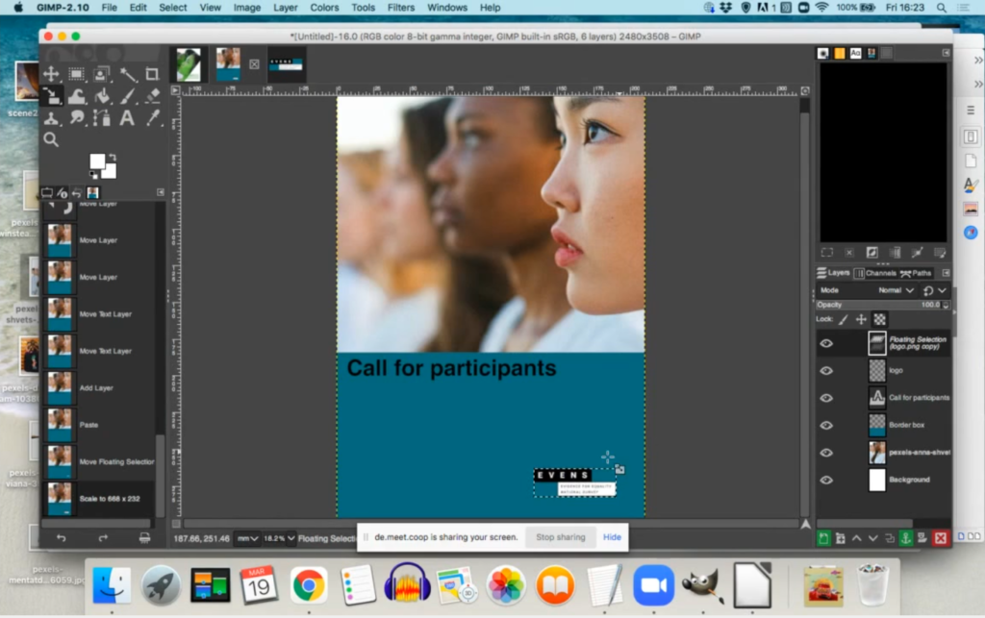Select the Foreground Select tool
Viewport: 985px width, 618px height.
(x=101, y=74)
